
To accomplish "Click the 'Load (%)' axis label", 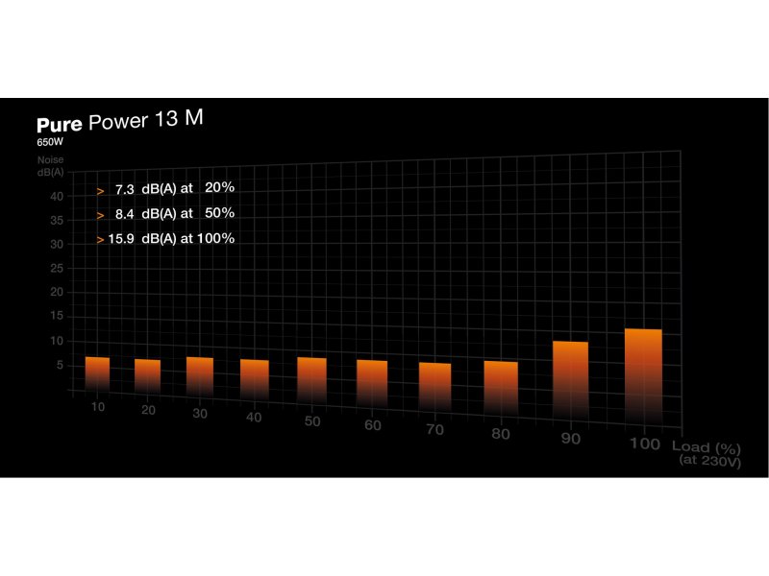I will pos(707,447).
